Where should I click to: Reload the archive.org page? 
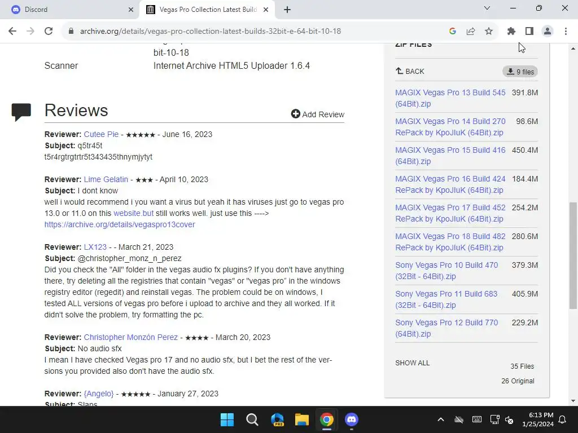(x=49, y=31)
